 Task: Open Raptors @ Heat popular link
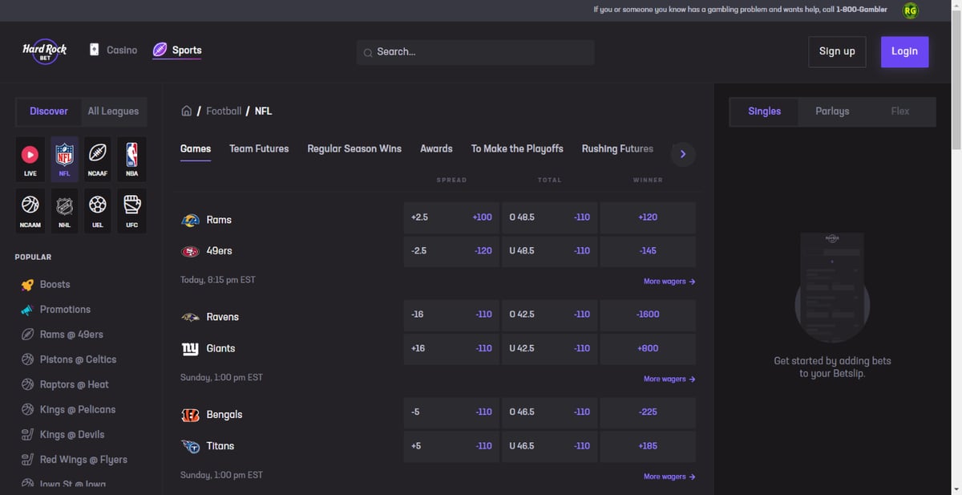point(75,384)
